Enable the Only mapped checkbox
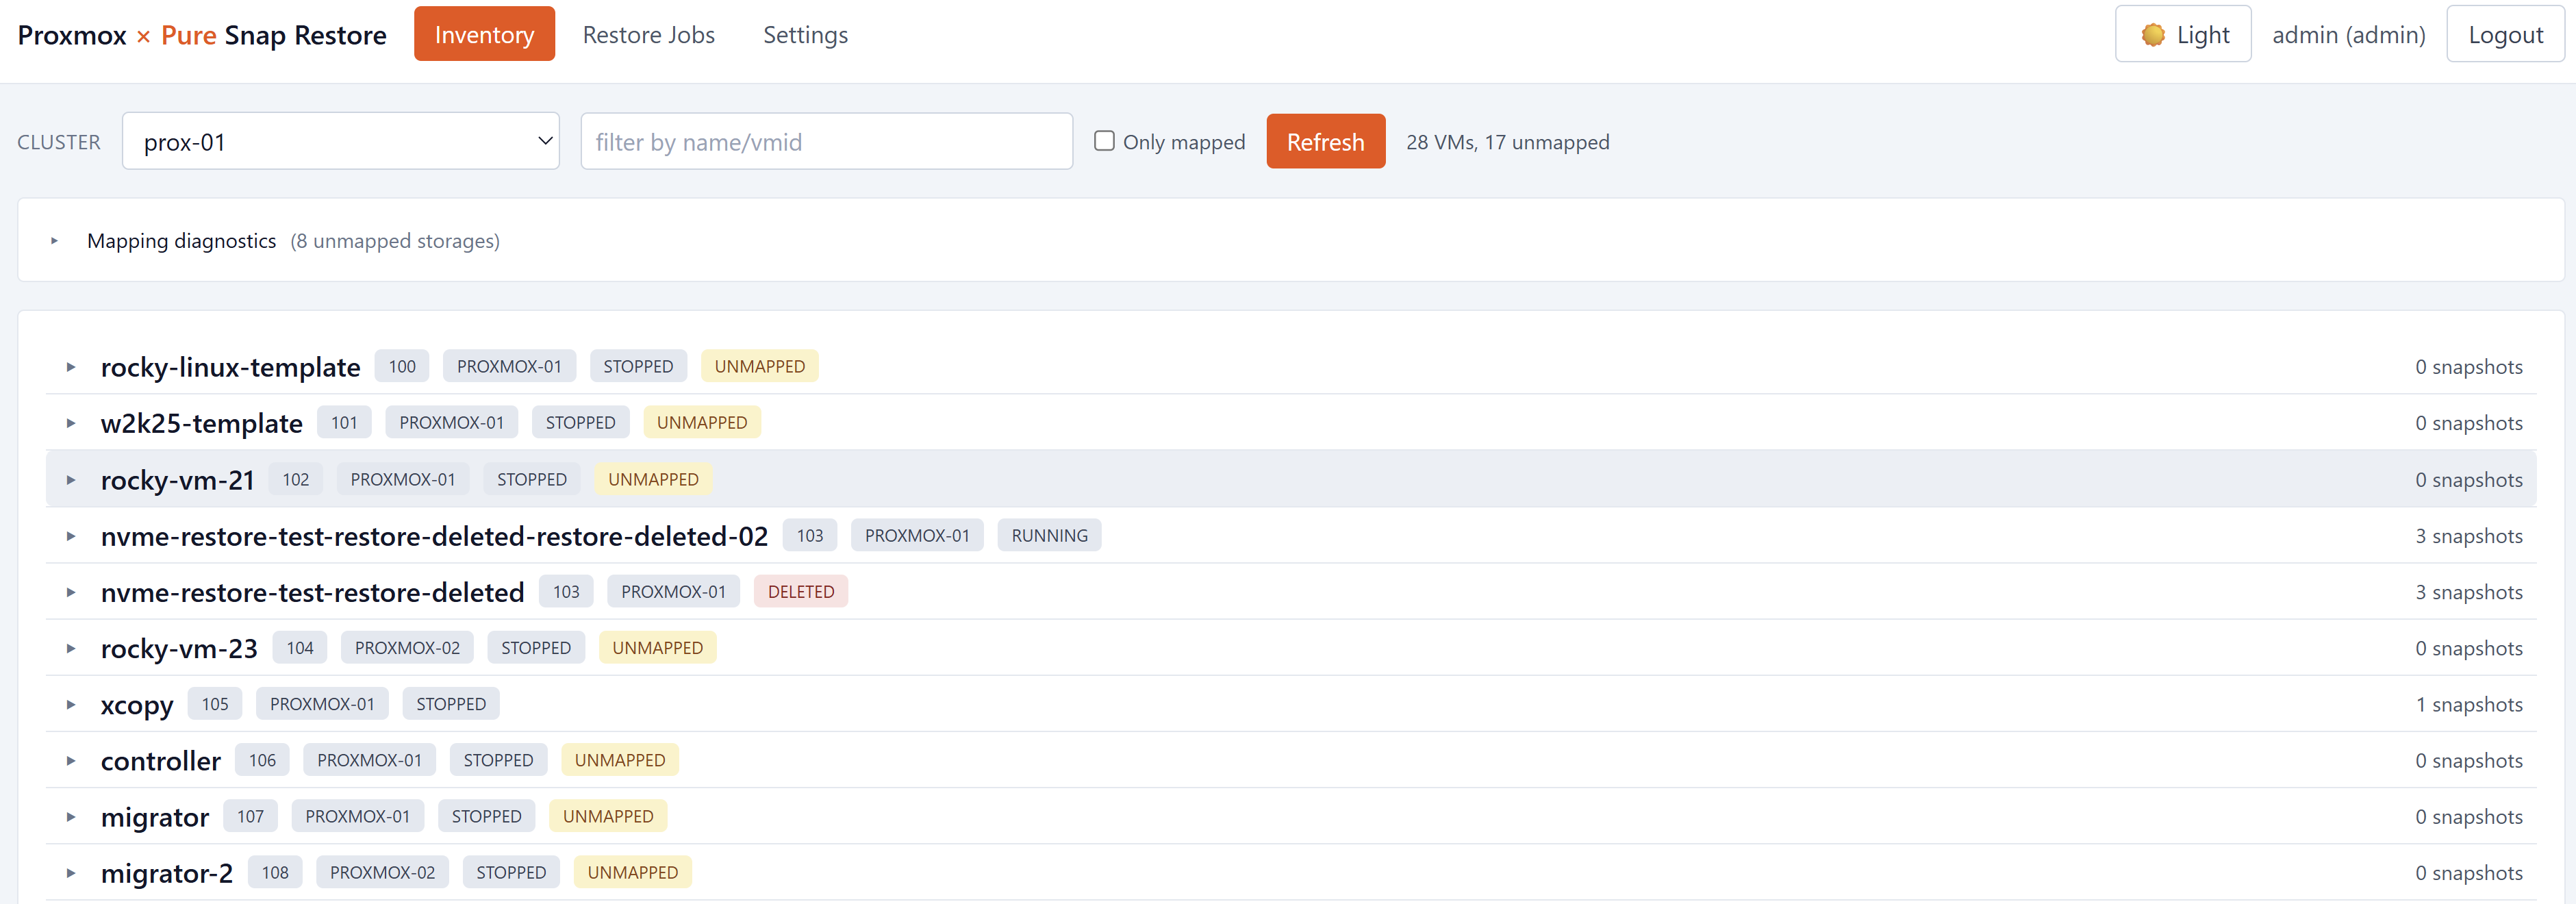2576x904 pixels. 1104,141
